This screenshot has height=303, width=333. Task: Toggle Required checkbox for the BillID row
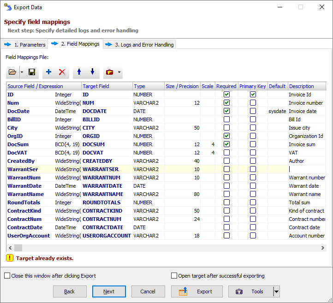point(226,119)
